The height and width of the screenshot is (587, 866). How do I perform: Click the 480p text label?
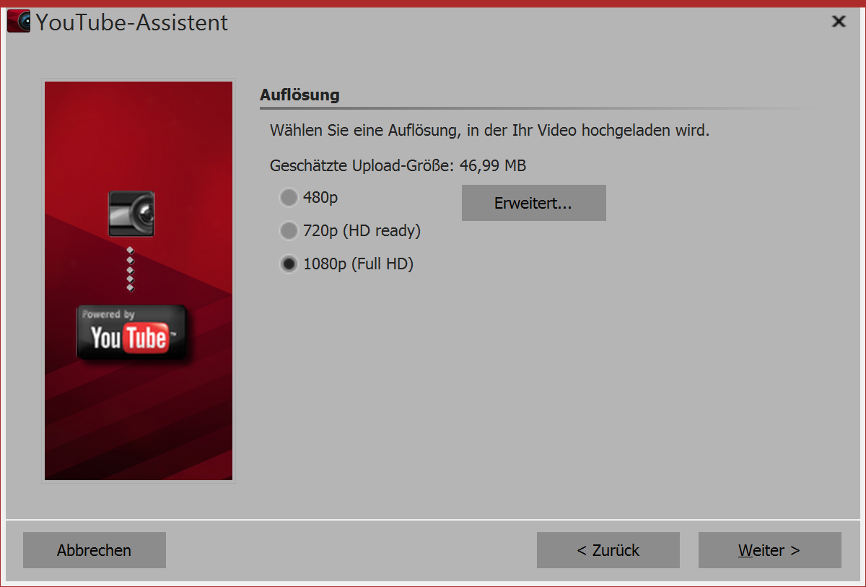(x=320, y=197)
